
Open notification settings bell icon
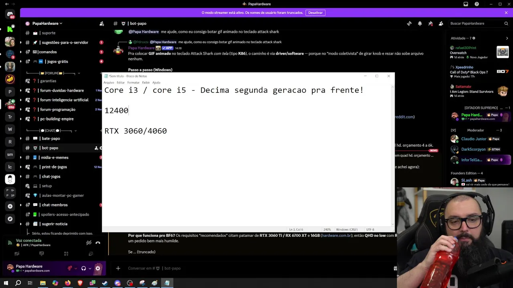click(x=420, y=24)
